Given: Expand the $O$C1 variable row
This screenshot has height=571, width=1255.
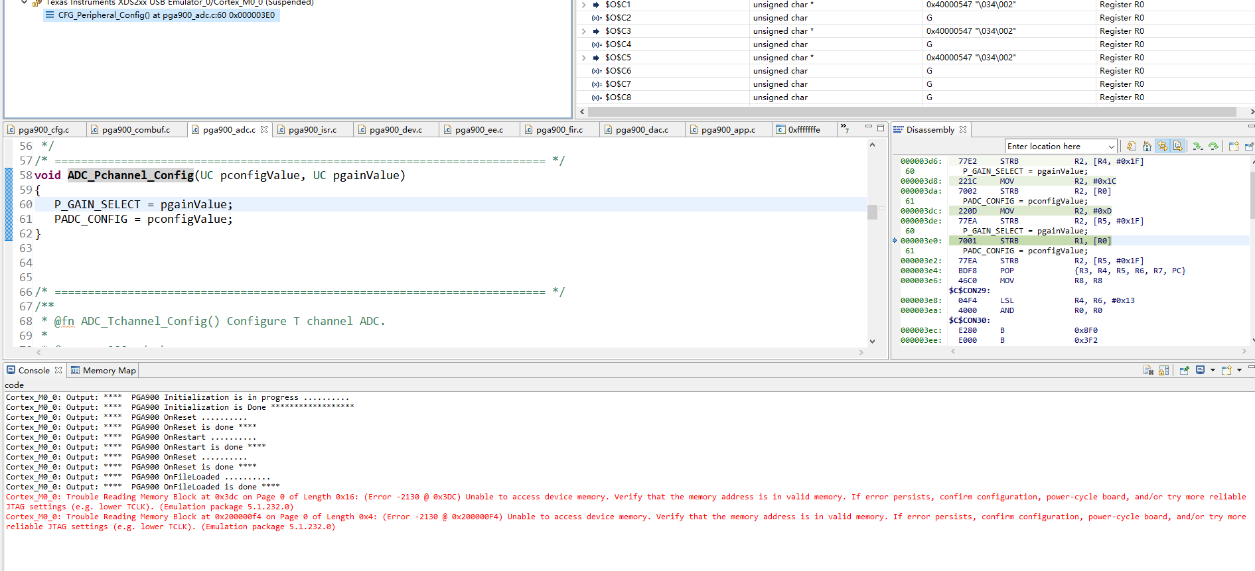Looking at the screenshot, I should [x=583, y=5].
